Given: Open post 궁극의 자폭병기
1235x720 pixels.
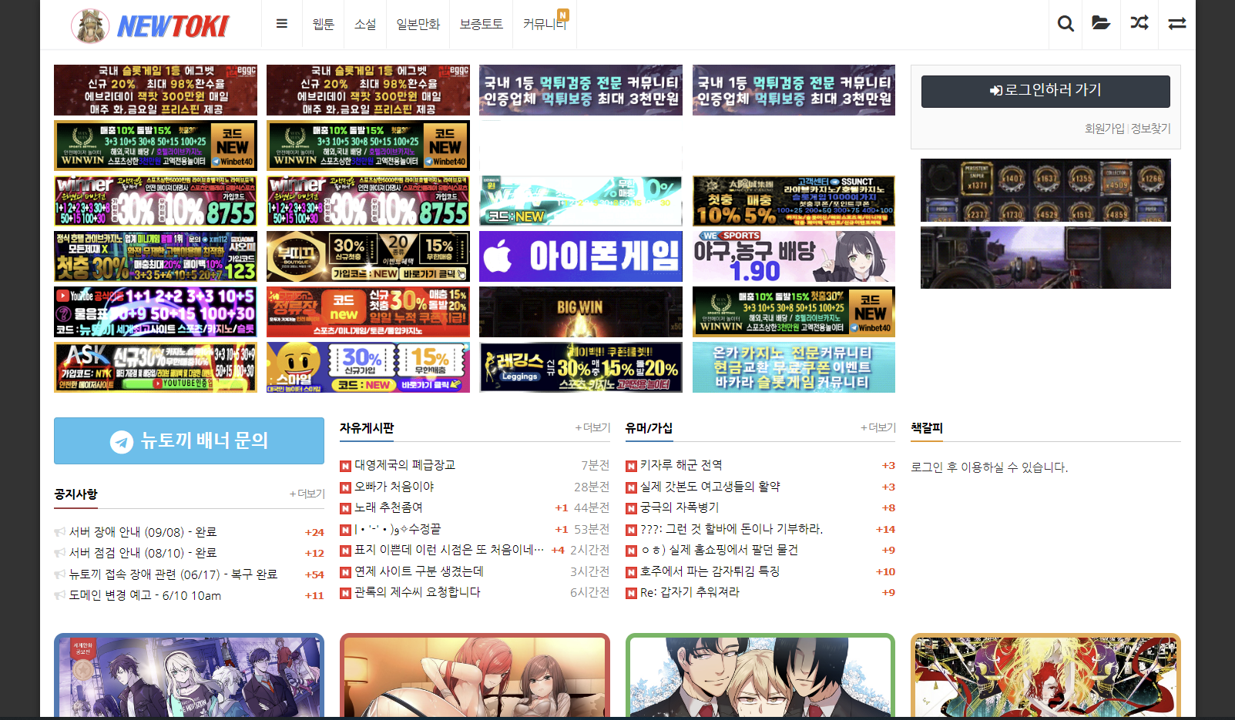Looking at the screenshot, I should [x=680, y=507].
